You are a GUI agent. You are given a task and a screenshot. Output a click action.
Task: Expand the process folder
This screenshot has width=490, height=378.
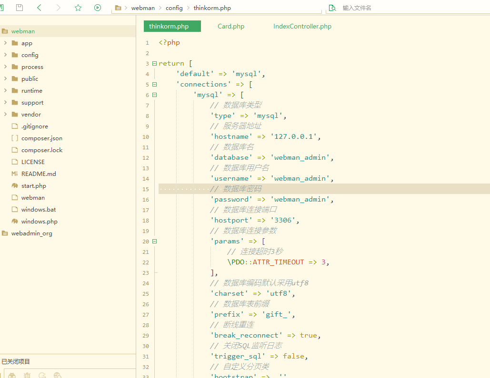point(5,67)
